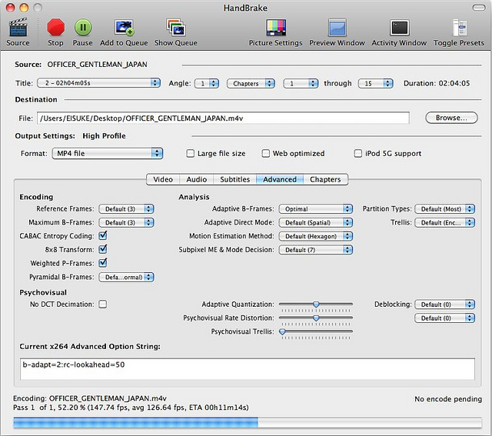Screen dimensions: 492x436
Task: Adjust Psychovisual Rate Distortion slider
Action: 316,318
